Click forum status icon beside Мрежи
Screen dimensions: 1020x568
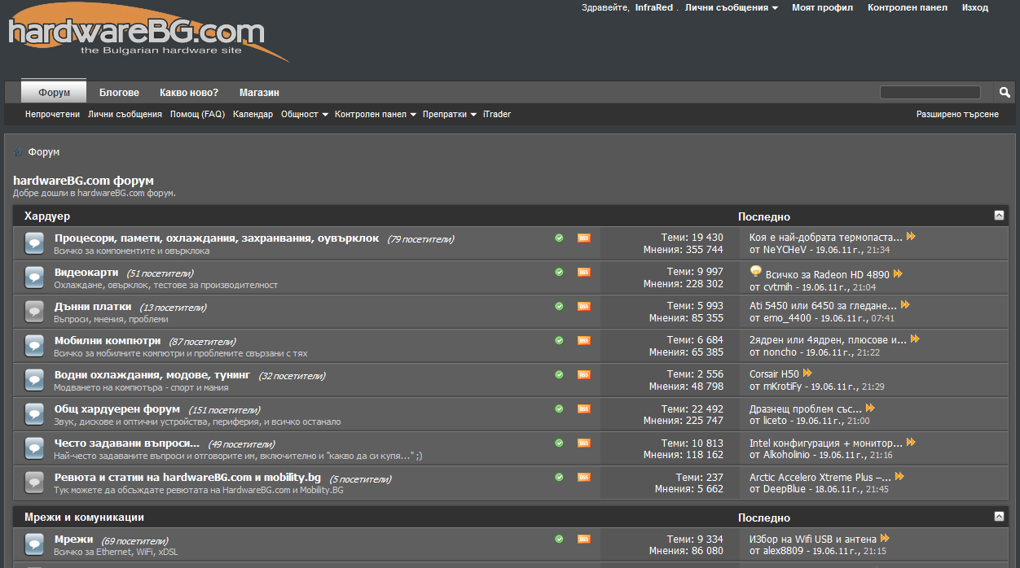pyautogui.click(x=34, y=544)
